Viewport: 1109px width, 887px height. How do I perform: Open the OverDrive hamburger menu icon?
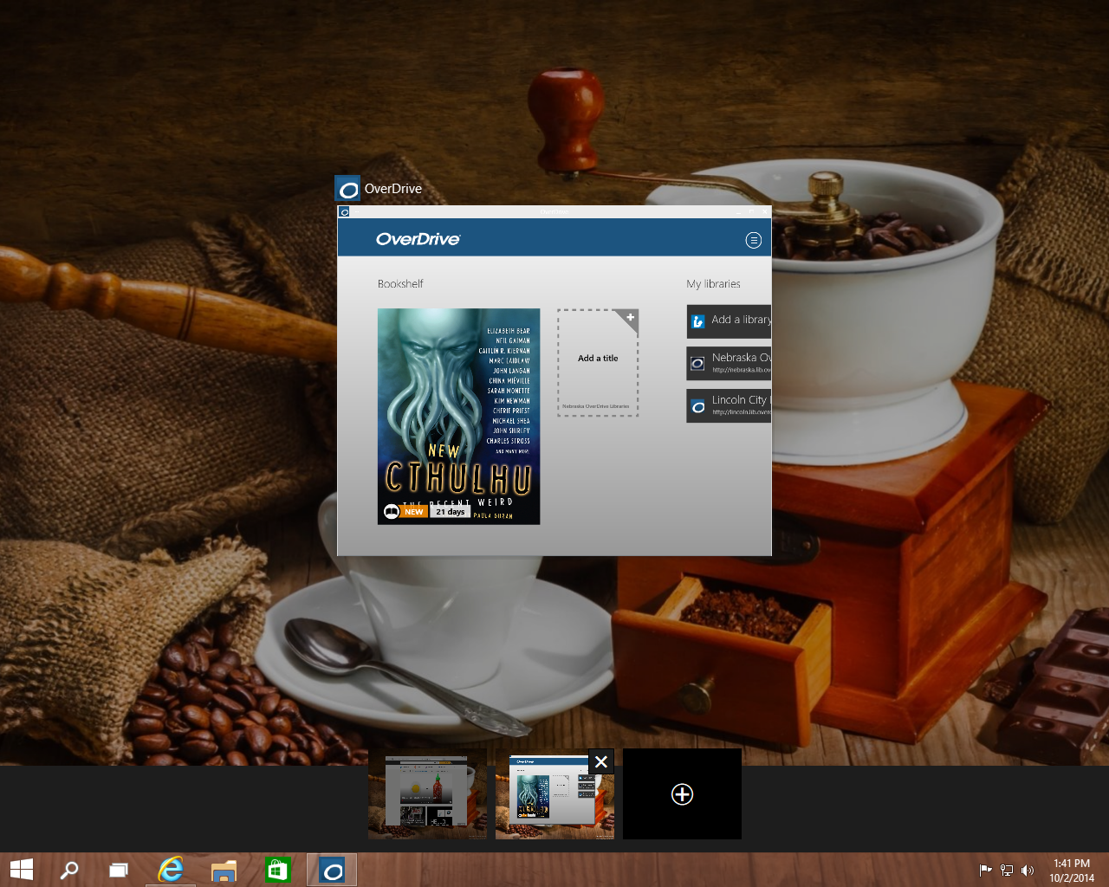(x=754, y=240)
